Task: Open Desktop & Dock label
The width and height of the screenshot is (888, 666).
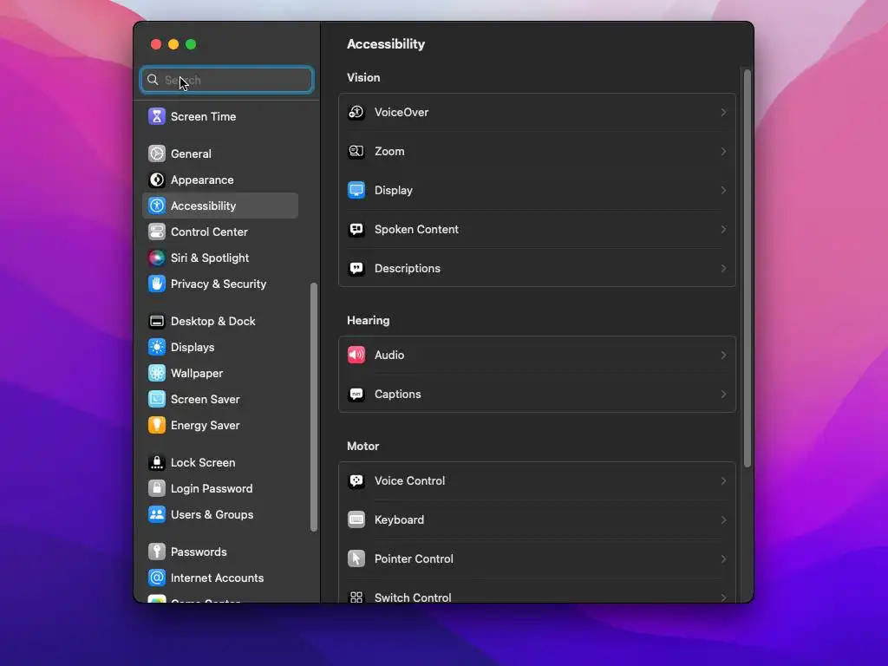Action: pos(213,321)
